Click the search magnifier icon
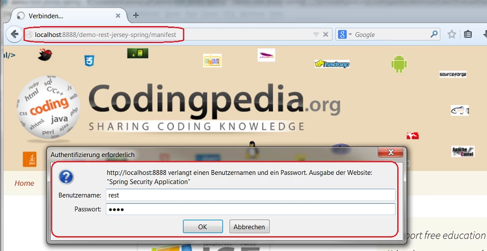Image resolution: width=487 pixels, height=251 pixels. click(x=434, y=34)
